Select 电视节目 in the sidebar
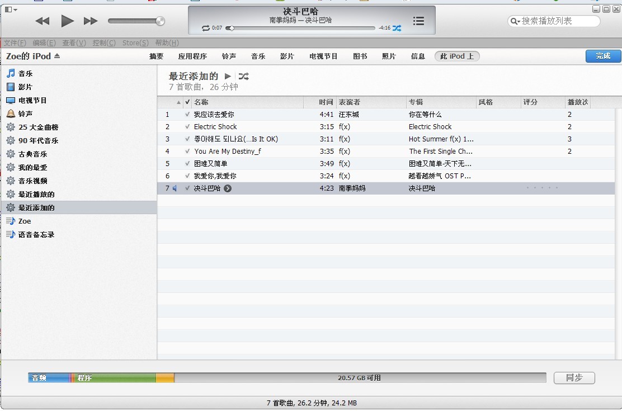622x411 pixels. [78, 100]
